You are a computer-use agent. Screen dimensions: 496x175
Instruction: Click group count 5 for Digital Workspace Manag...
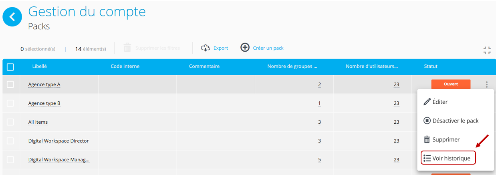[319, 160]
